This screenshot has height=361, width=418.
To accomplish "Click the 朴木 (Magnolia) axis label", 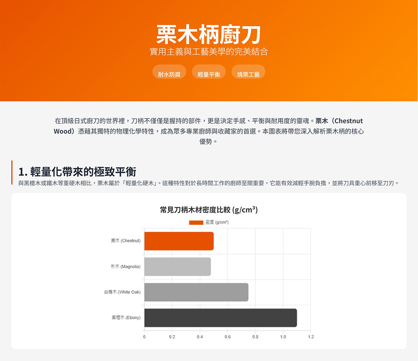I will [125, 267].
